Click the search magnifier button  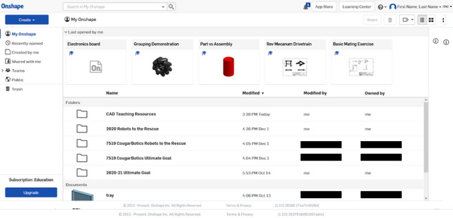click(171, 7)
